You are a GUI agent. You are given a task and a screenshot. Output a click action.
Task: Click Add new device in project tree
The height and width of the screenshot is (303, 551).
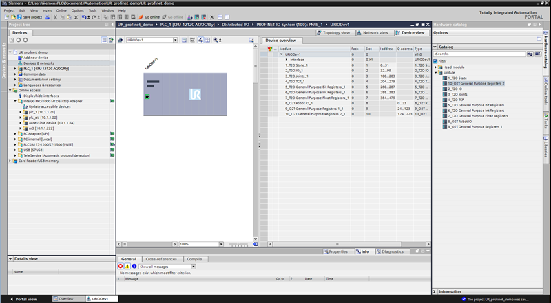35,58
